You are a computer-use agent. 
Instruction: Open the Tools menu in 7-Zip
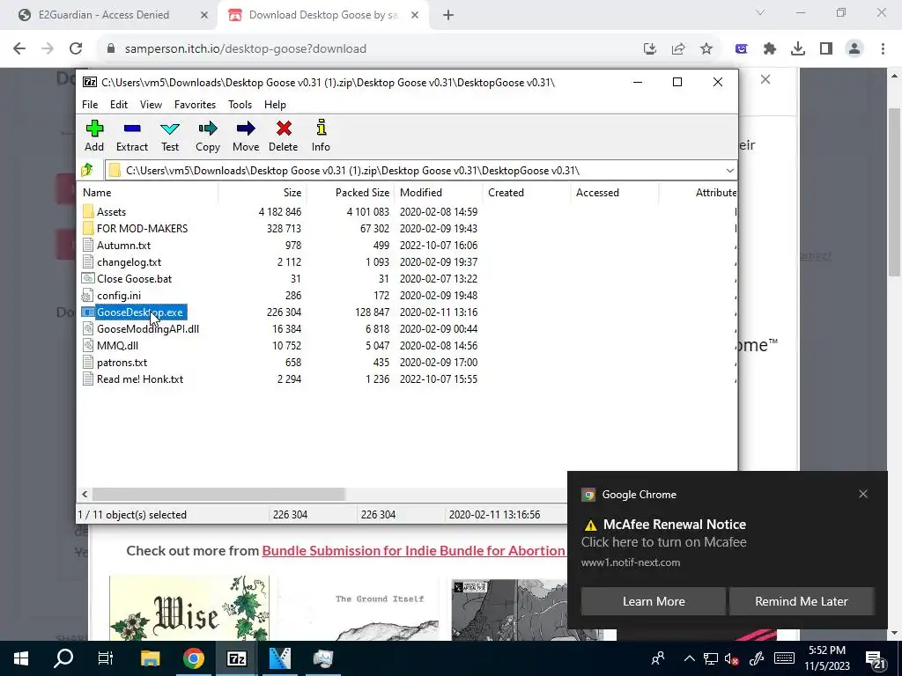coord(240,105)
